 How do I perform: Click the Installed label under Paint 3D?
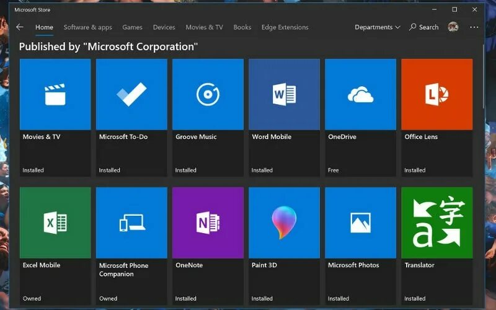click(x=262, y=299)
